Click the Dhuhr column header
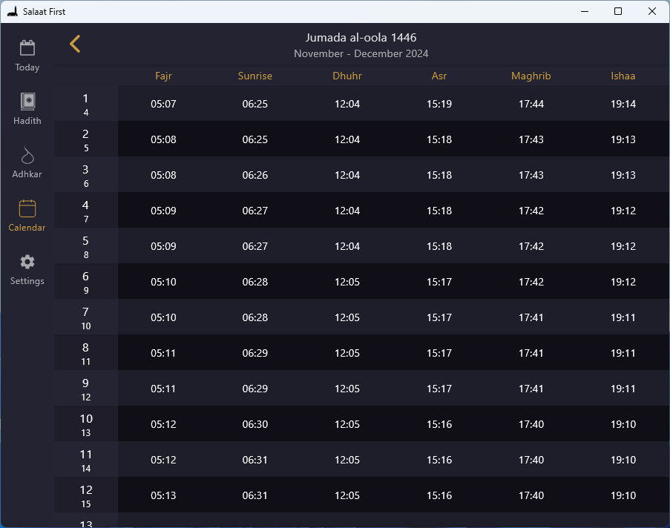Screen dimensions: 670x528 coord(347,76)
